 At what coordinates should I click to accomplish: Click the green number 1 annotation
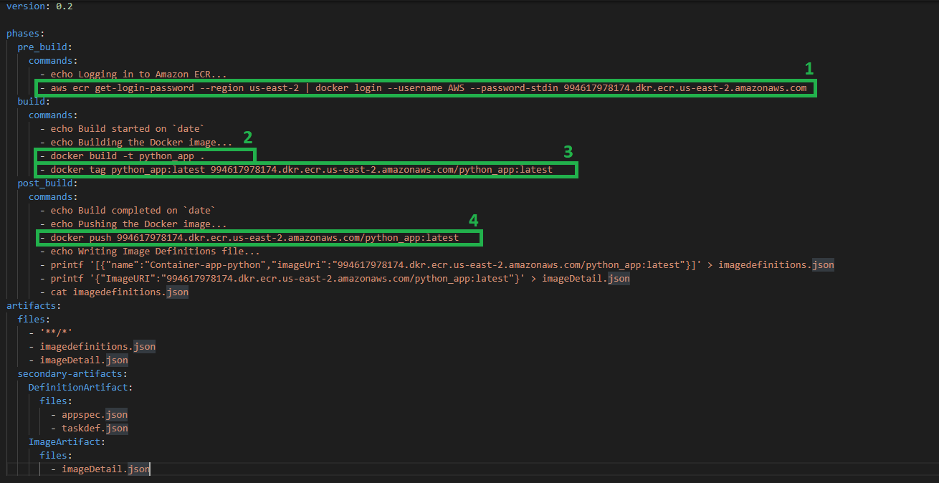809,69
